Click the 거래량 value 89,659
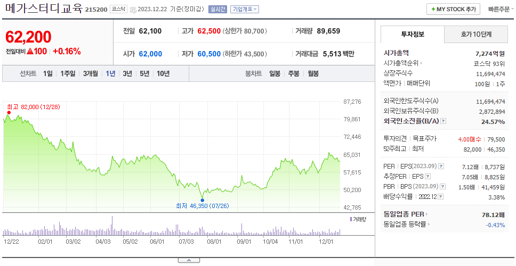The image size is (516, 266). 328,31
